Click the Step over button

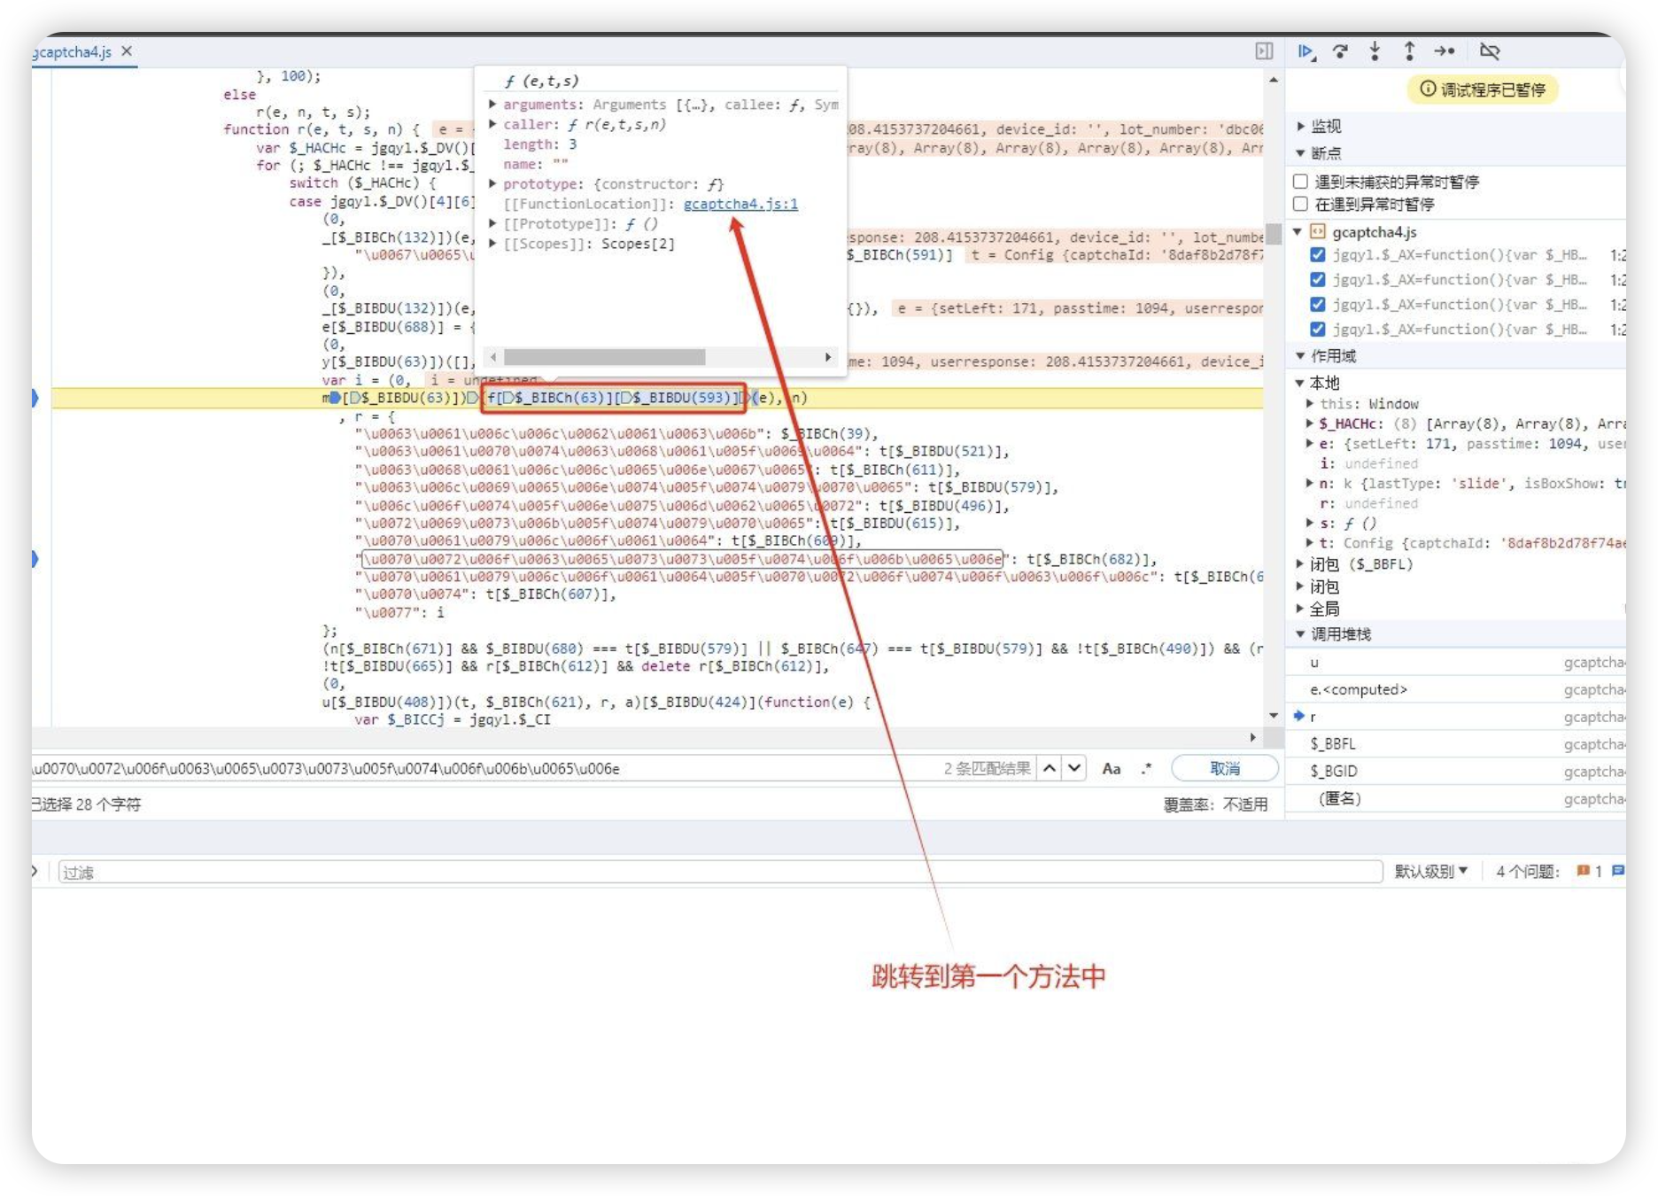point(1340,51)
